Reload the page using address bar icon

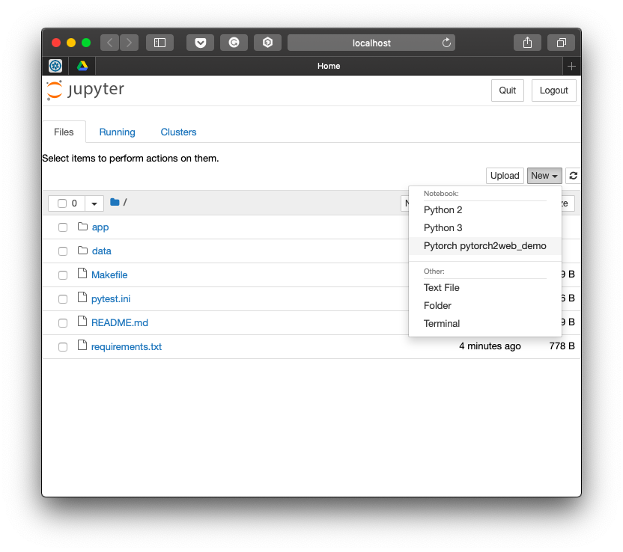(x=446, y=43)
